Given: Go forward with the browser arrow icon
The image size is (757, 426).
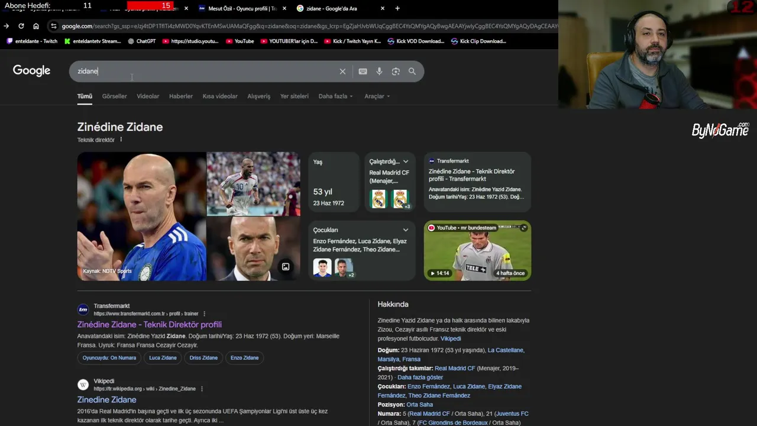Looking at the screenshot, I should click(x=7, y=26).
